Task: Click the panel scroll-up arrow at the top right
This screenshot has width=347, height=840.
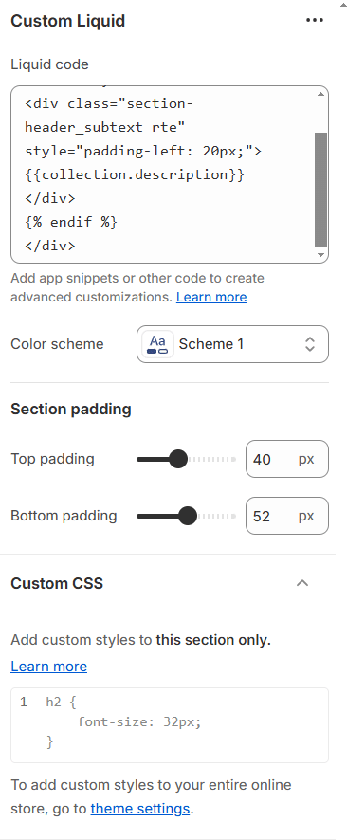Action: coord(342,5)
